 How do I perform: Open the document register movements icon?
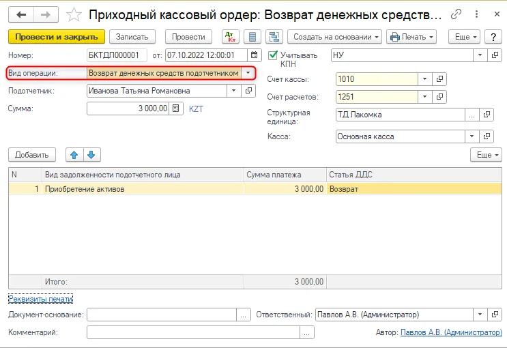tap(252, 37)
